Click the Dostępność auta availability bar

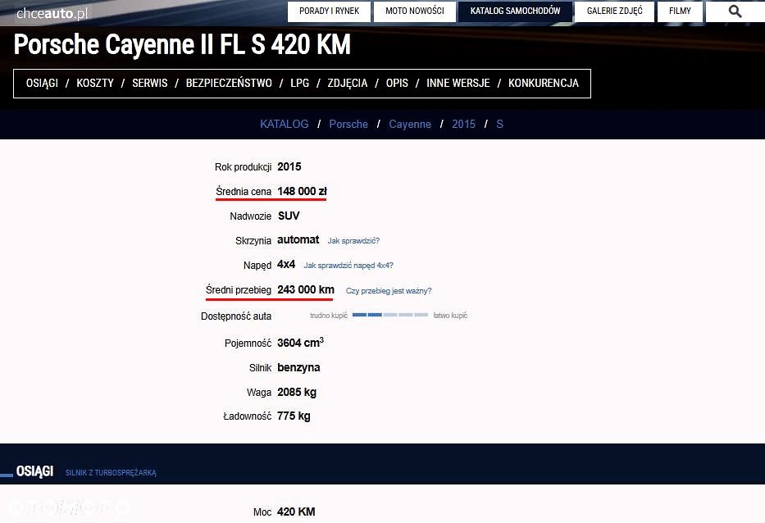click(x=389, y=315)
